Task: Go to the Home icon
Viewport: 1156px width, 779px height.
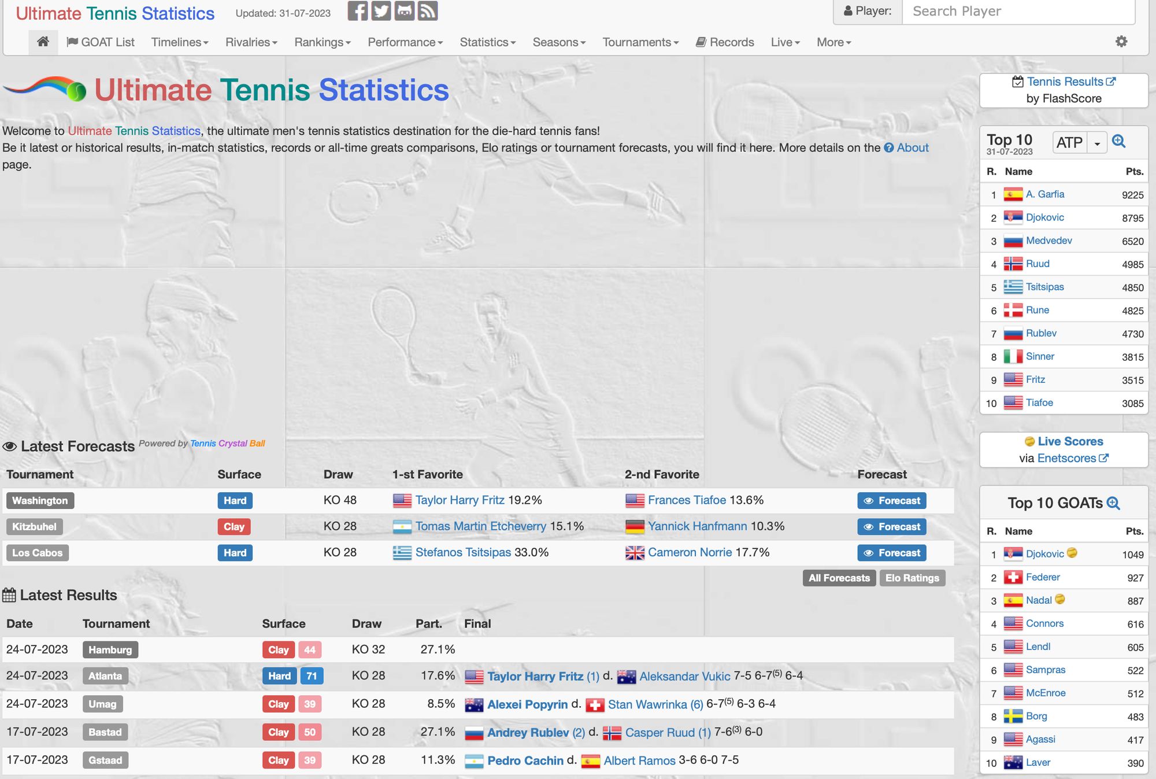Action: (43, 42)
